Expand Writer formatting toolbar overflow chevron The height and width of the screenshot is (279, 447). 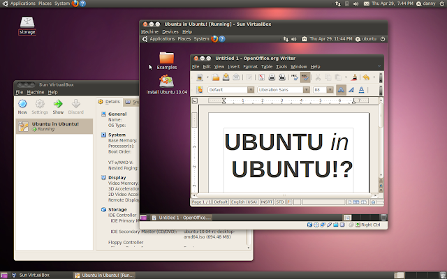(x=381, y=90)
